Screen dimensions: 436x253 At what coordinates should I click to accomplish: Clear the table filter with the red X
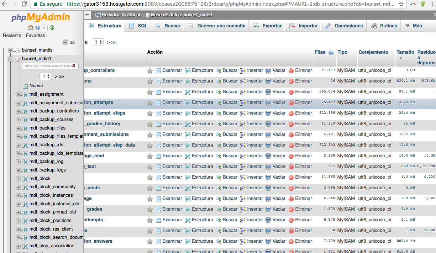(x=74, y=66)
